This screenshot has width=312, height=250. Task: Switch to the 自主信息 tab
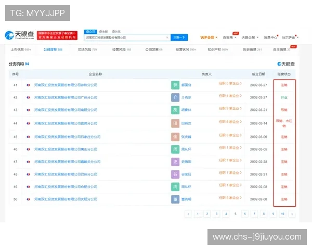[281, 49]
